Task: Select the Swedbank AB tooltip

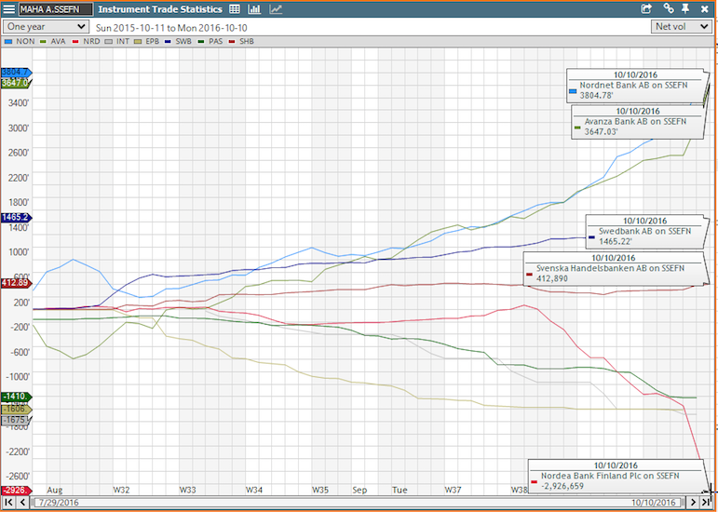Action: [645, 232]
